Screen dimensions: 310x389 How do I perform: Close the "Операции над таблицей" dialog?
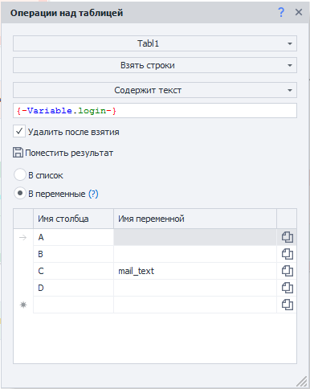299,12
